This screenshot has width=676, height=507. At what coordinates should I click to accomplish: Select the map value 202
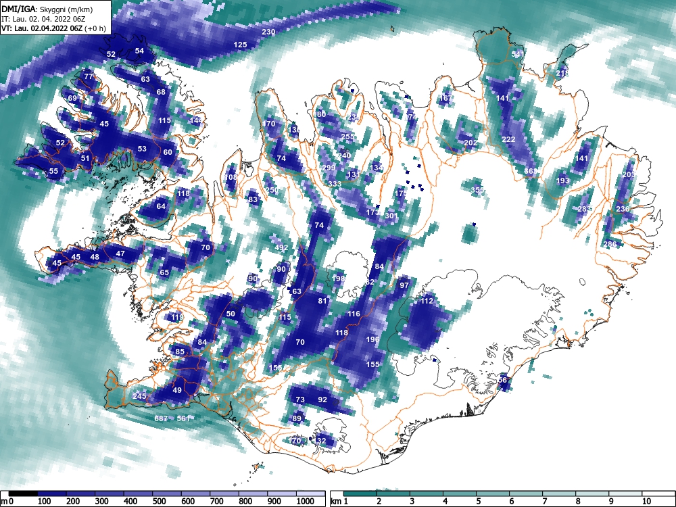click(x=470, y=143)
